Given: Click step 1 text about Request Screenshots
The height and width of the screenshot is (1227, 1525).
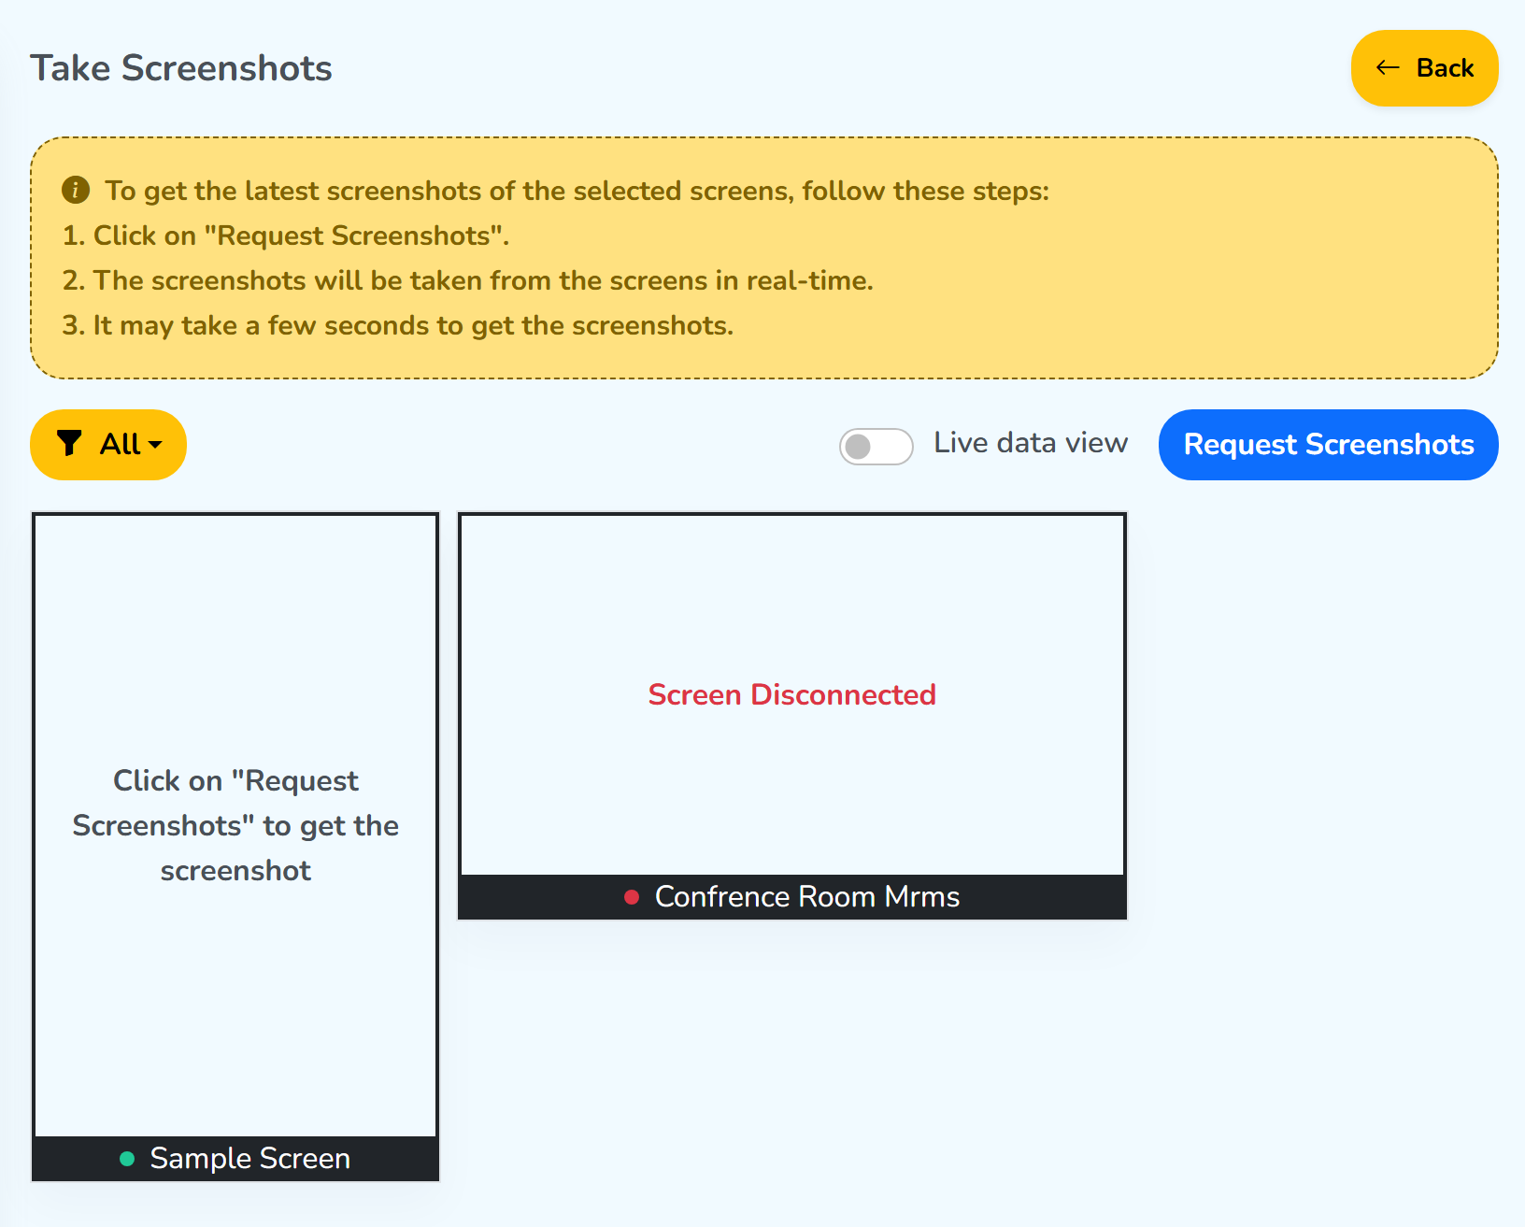Looking at the screenshot, I should pyautogui.click(x=286, y=235).
